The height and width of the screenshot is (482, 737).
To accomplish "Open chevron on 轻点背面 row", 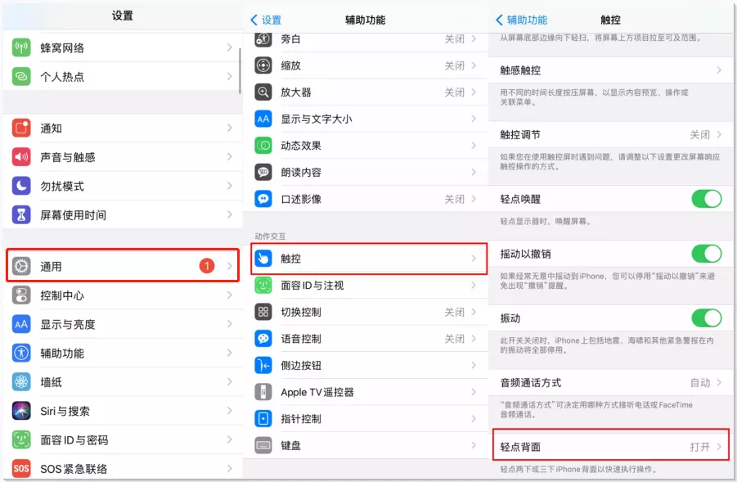I will pyautogui.click(x=719, y=447).
